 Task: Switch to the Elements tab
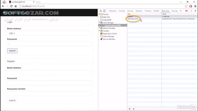[113, 11]
